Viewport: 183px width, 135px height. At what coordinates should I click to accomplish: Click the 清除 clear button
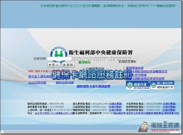(68, 65)
